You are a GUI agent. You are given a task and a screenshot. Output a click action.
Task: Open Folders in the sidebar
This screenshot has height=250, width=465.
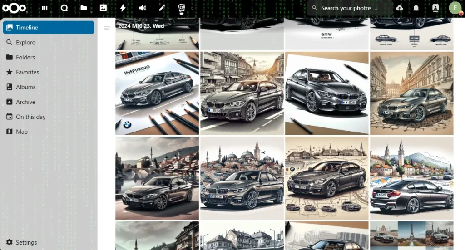pyautogui.click(x=49, y=57)
